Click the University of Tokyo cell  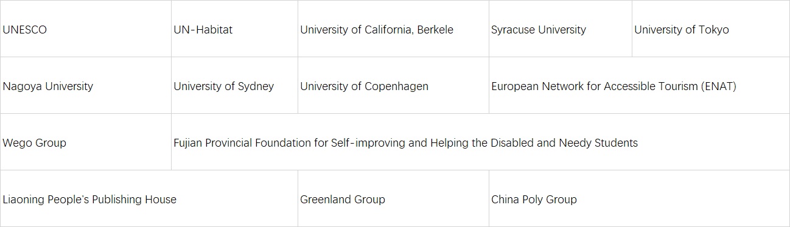click(x=711, y=29)
